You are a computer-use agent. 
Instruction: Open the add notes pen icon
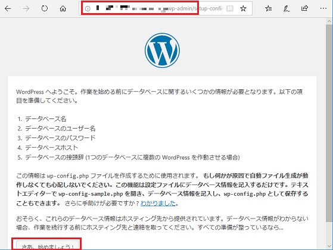tap(287, 8)
